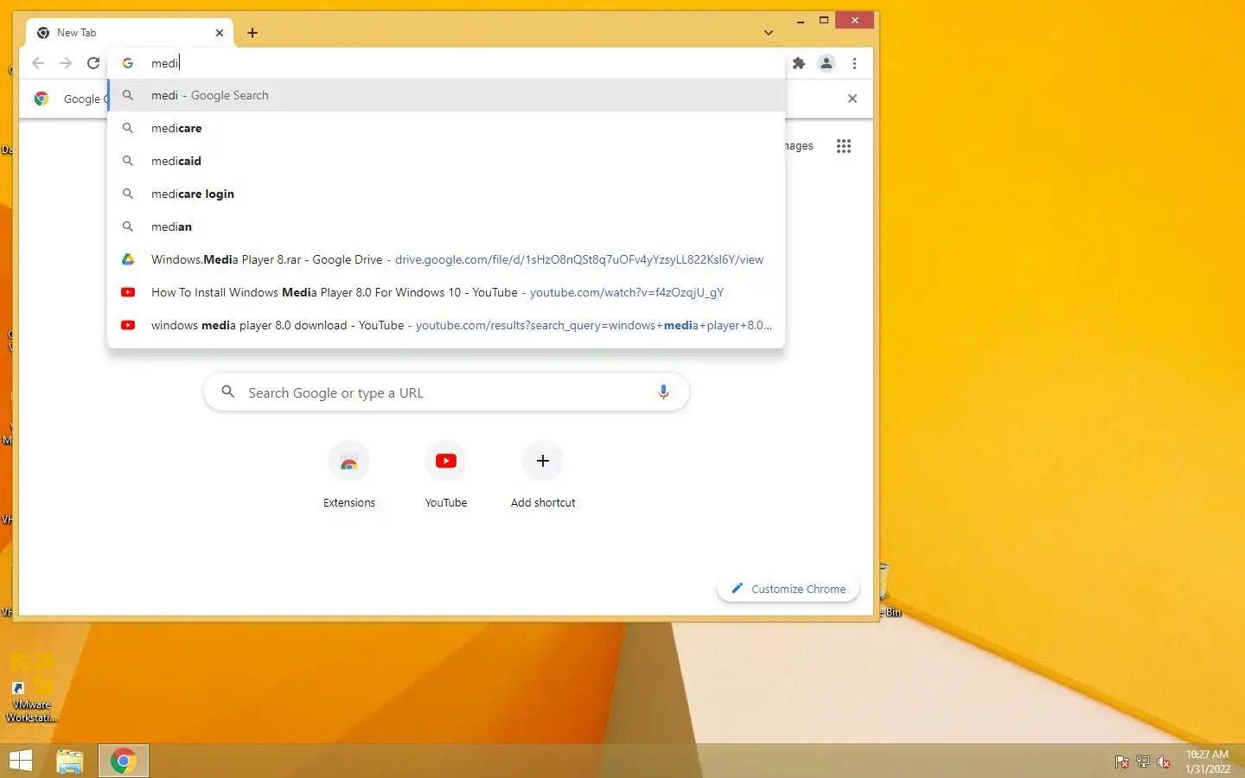Reload the page with the refresh icon
1245x778 pixels.
coord(93,63)
